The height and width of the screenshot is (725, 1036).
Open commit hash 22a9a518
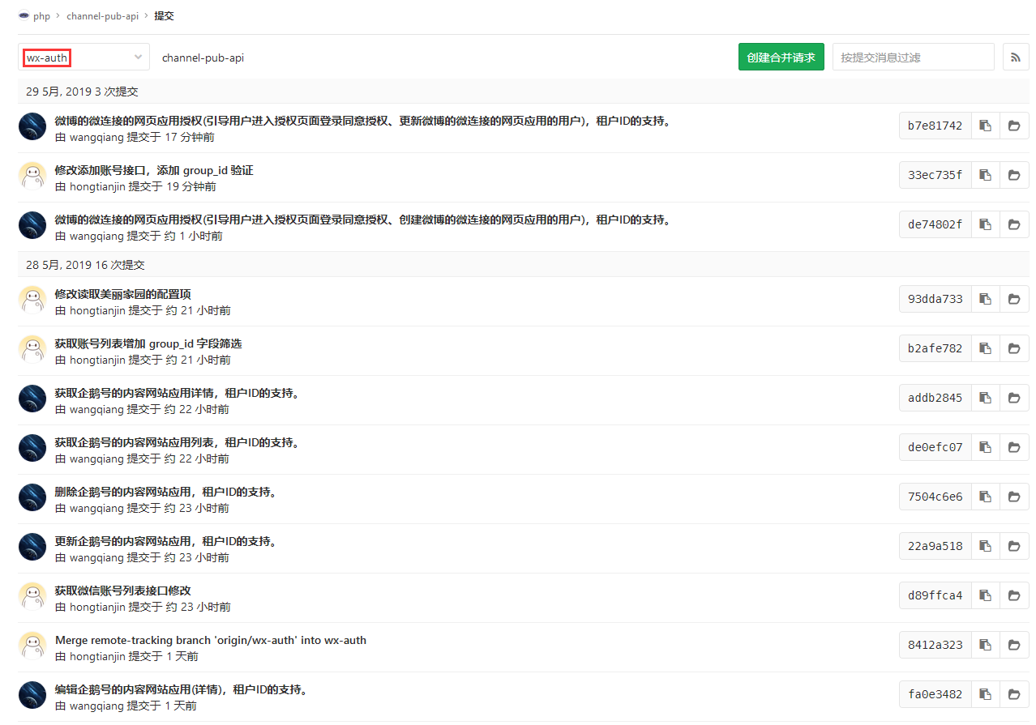coord(935,546)
